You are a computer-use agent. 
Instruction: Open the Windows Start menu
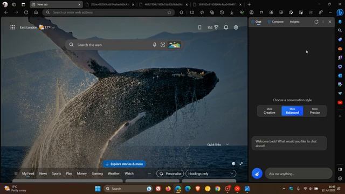coord(98,189)
